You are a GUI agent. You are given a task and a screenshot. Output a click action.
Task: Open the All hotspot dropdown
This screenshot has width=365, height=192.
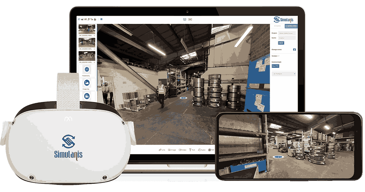tap(283, 74)
